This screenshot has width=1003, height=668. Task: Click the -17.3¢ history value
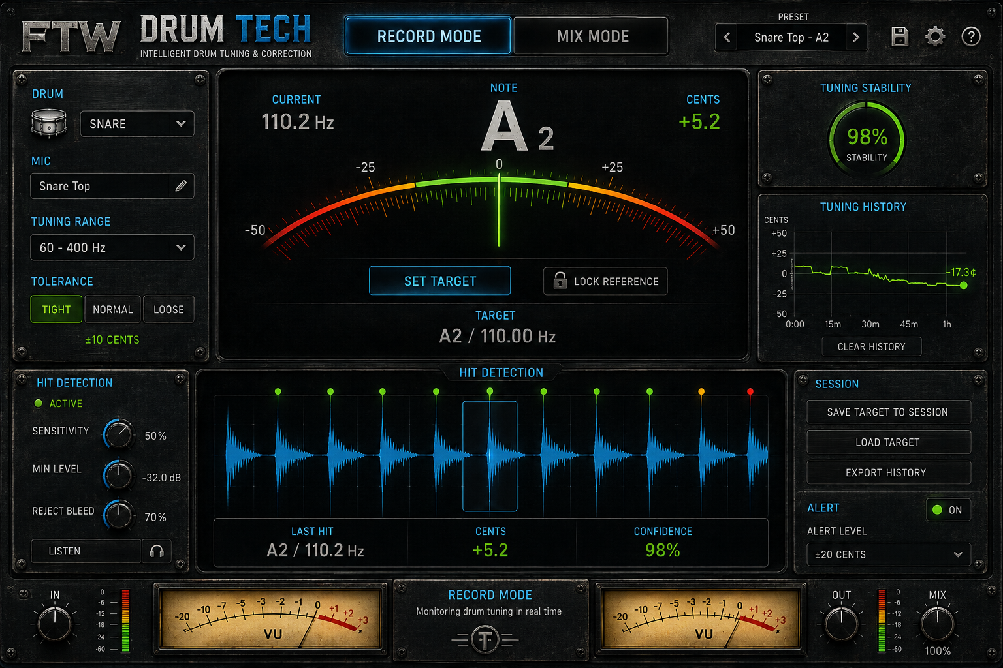click(961, 272)
